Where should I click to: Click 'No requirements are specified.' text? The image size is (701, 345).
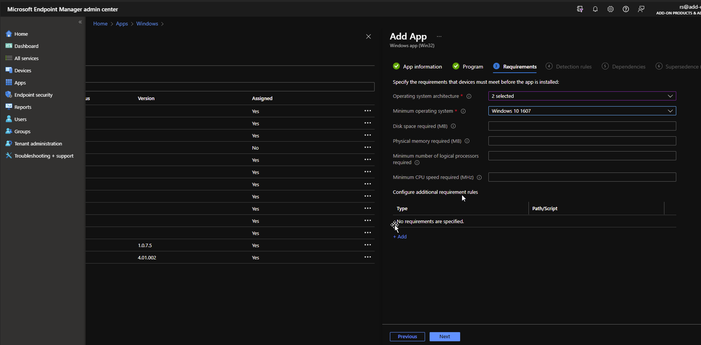click(x=430, y=221)
